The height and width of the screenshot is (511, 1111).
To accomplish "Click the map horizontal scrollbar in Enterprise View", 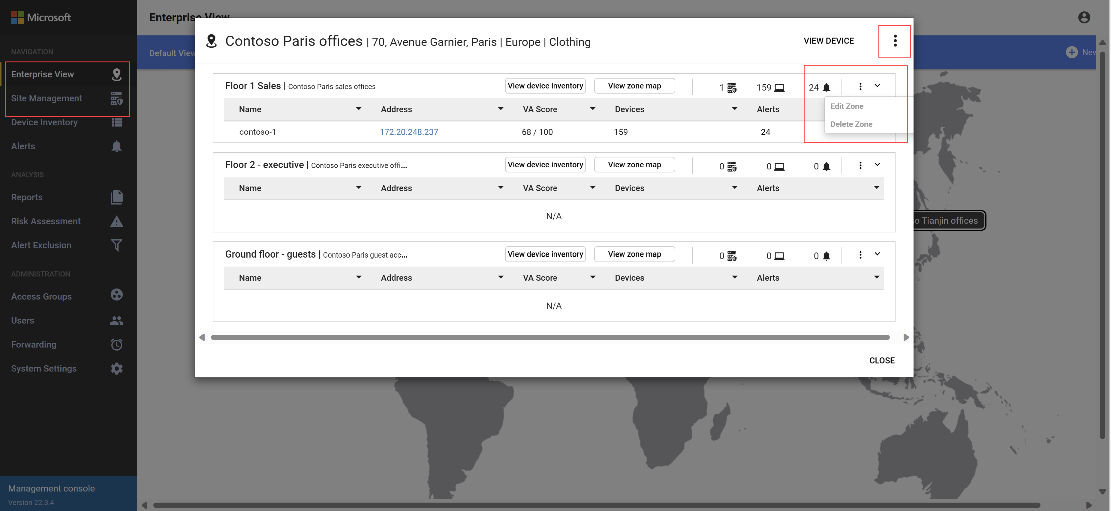I will point(597,505).
